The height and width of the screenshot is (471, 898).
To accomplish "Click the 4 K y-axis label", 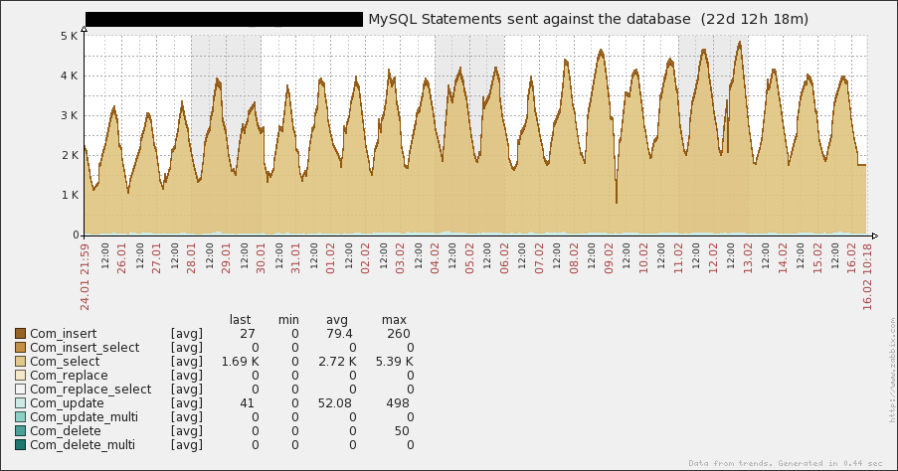I will coord(69,76).
